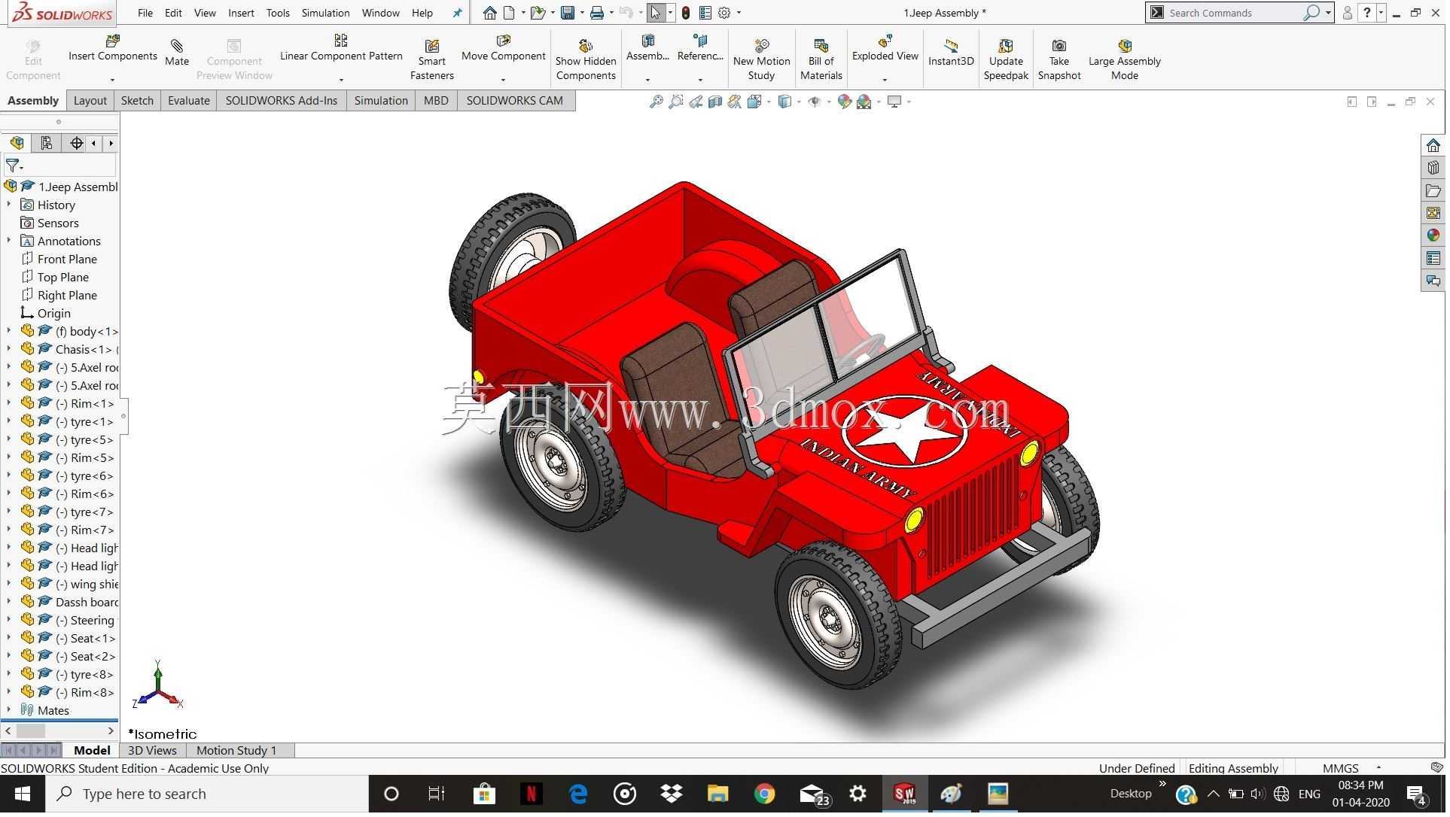Select (-) Seat<1> component

85,638
